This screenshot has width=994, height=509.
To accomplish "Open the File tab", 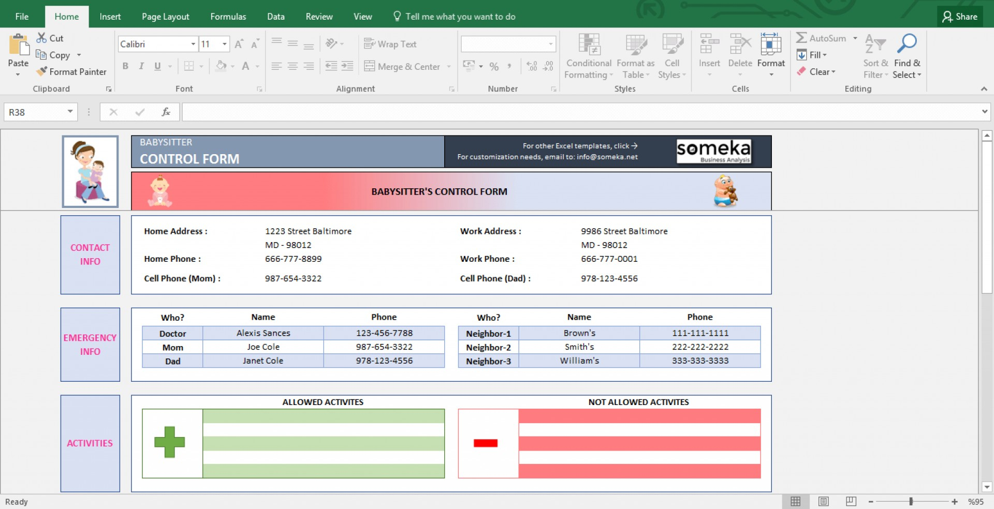I will coord(22,17).
